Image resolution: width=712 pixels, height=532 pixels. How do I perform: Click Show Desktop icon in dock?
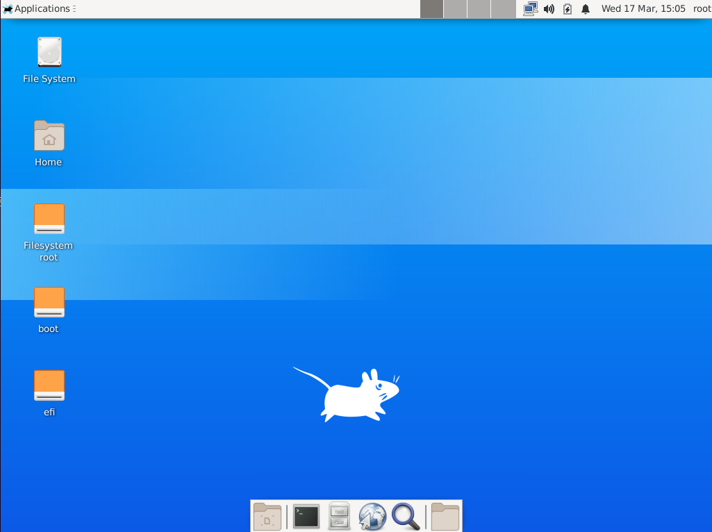(267, 517)
